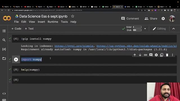The width and height of the screenshot is (180, 101).
Task: Open the pypi.org/simple link
Action: pos(74,46)
